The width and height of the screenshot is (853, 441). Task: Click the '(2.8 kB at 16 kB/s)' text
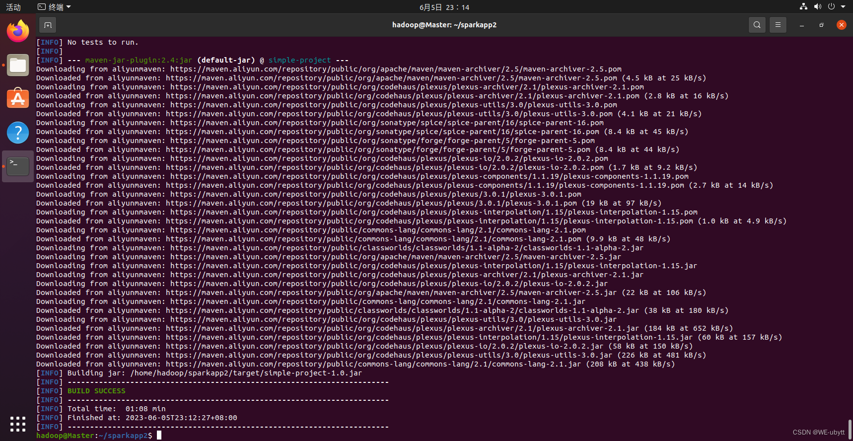(x=686, y=96)
